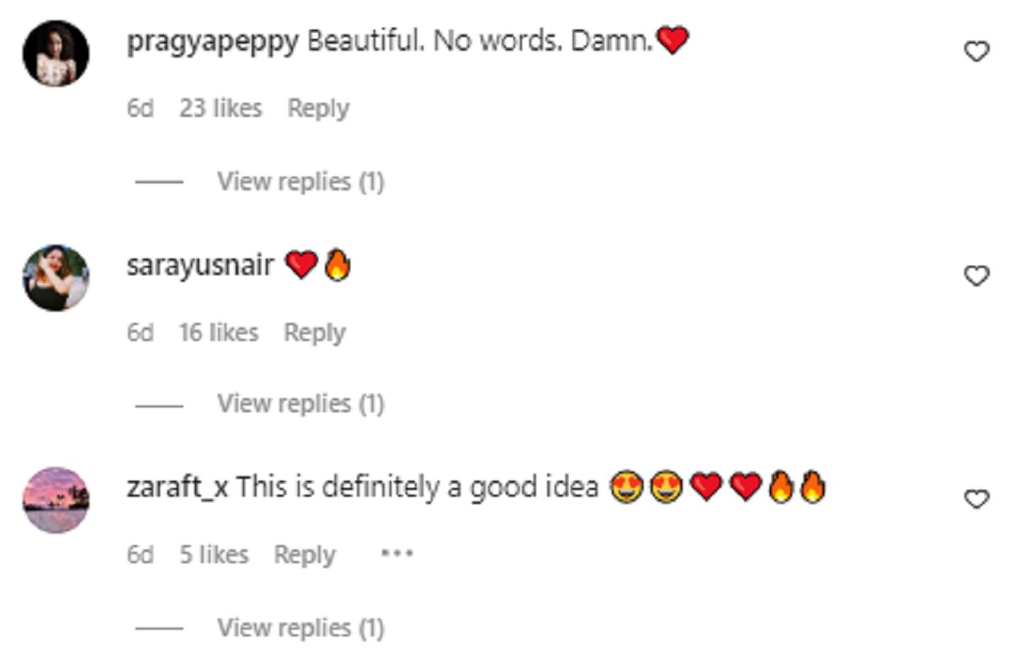1010x648 pixels.
Task: Open zaraft_x's sunset profile picture
Action: pyautogui.click(x=56, y=500)
